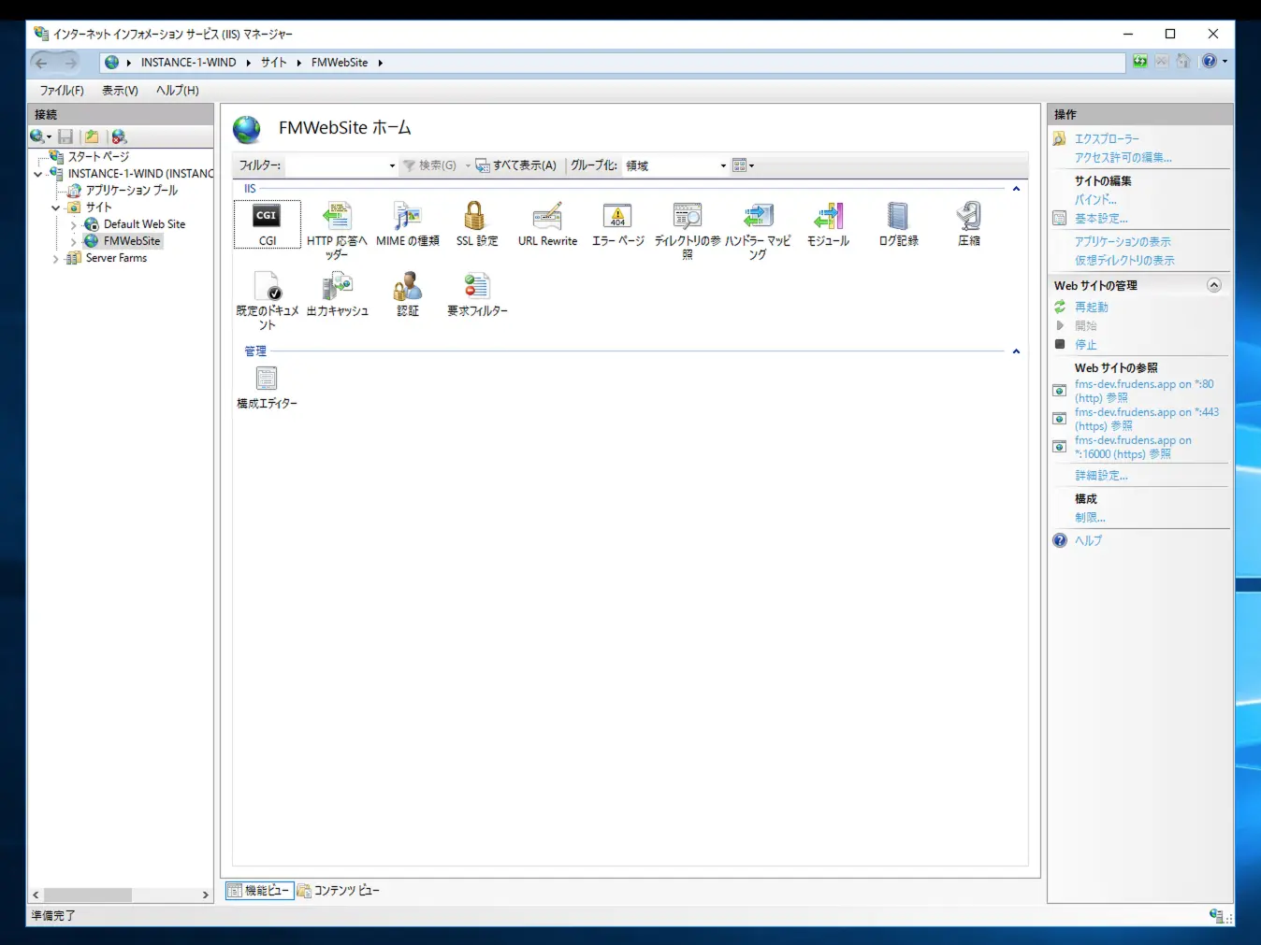The image size is (1261, 945).
Task: Restart the site via 再起動
Action: 1092,306
